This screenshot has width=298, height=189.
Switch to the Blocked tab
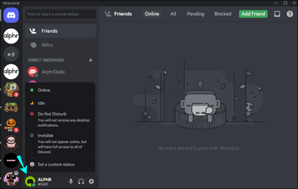223,14
